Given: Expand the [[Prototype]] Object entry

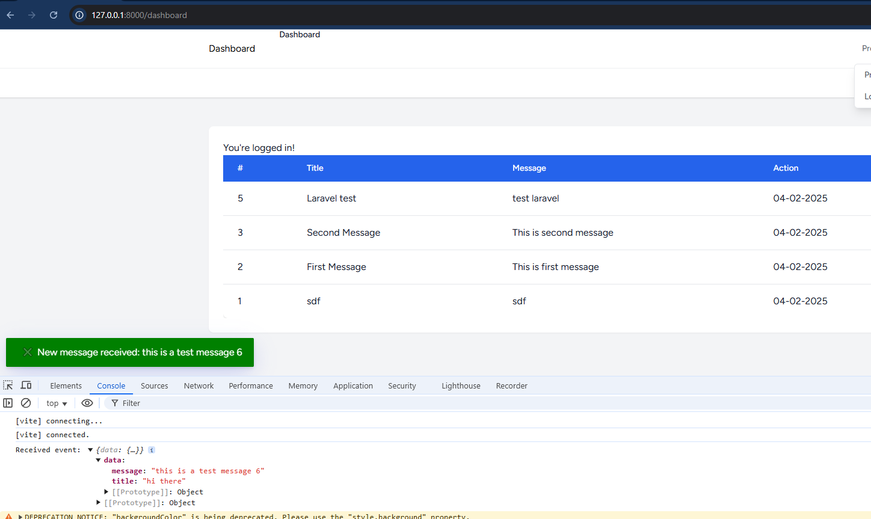Looking at the screenshot, I should [x=106, y=491].
